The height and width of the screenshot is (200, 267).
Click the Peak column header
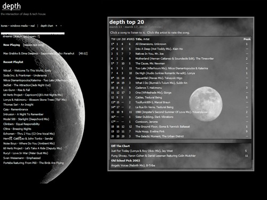247,39
